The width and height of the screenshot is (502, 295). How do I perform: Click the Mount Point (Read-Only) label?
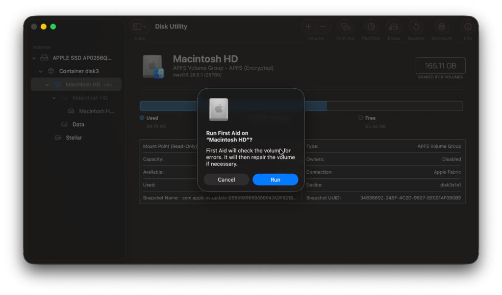[170, 146]
